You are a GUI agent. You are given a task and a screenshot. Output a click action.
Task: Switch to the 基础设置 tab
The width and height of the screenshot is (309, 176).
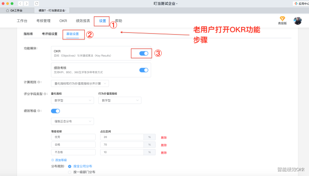point(73,34)
